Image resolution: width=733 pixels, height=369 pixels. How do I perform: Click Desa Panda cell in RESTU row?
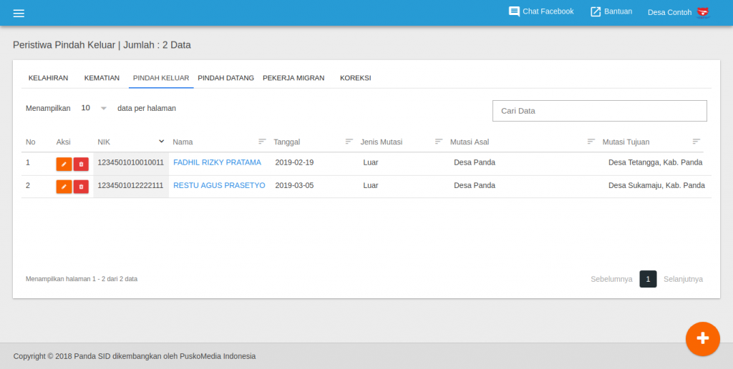[x=475, y=185]
